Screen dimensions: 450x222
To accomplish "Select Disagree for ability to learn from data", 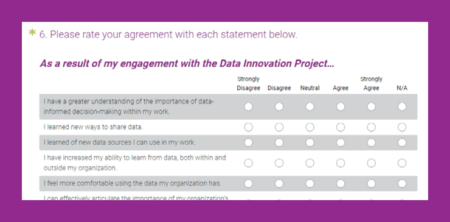I will pyautogui.click(x=279, y=163).
